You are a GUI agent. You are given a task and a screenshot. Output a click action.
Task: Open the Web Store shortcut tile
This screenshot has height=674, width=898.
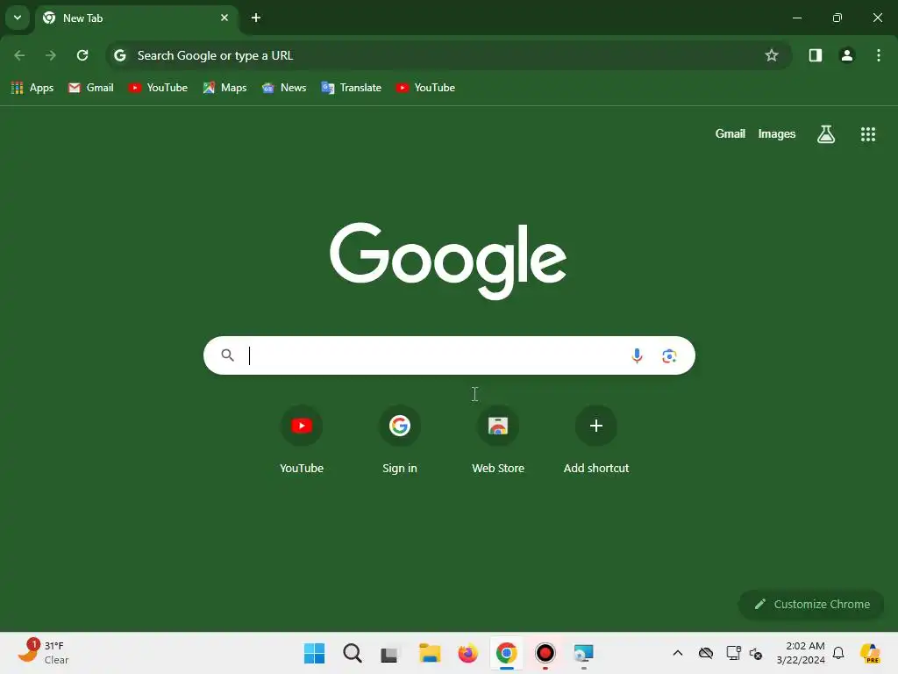[498, 441]
